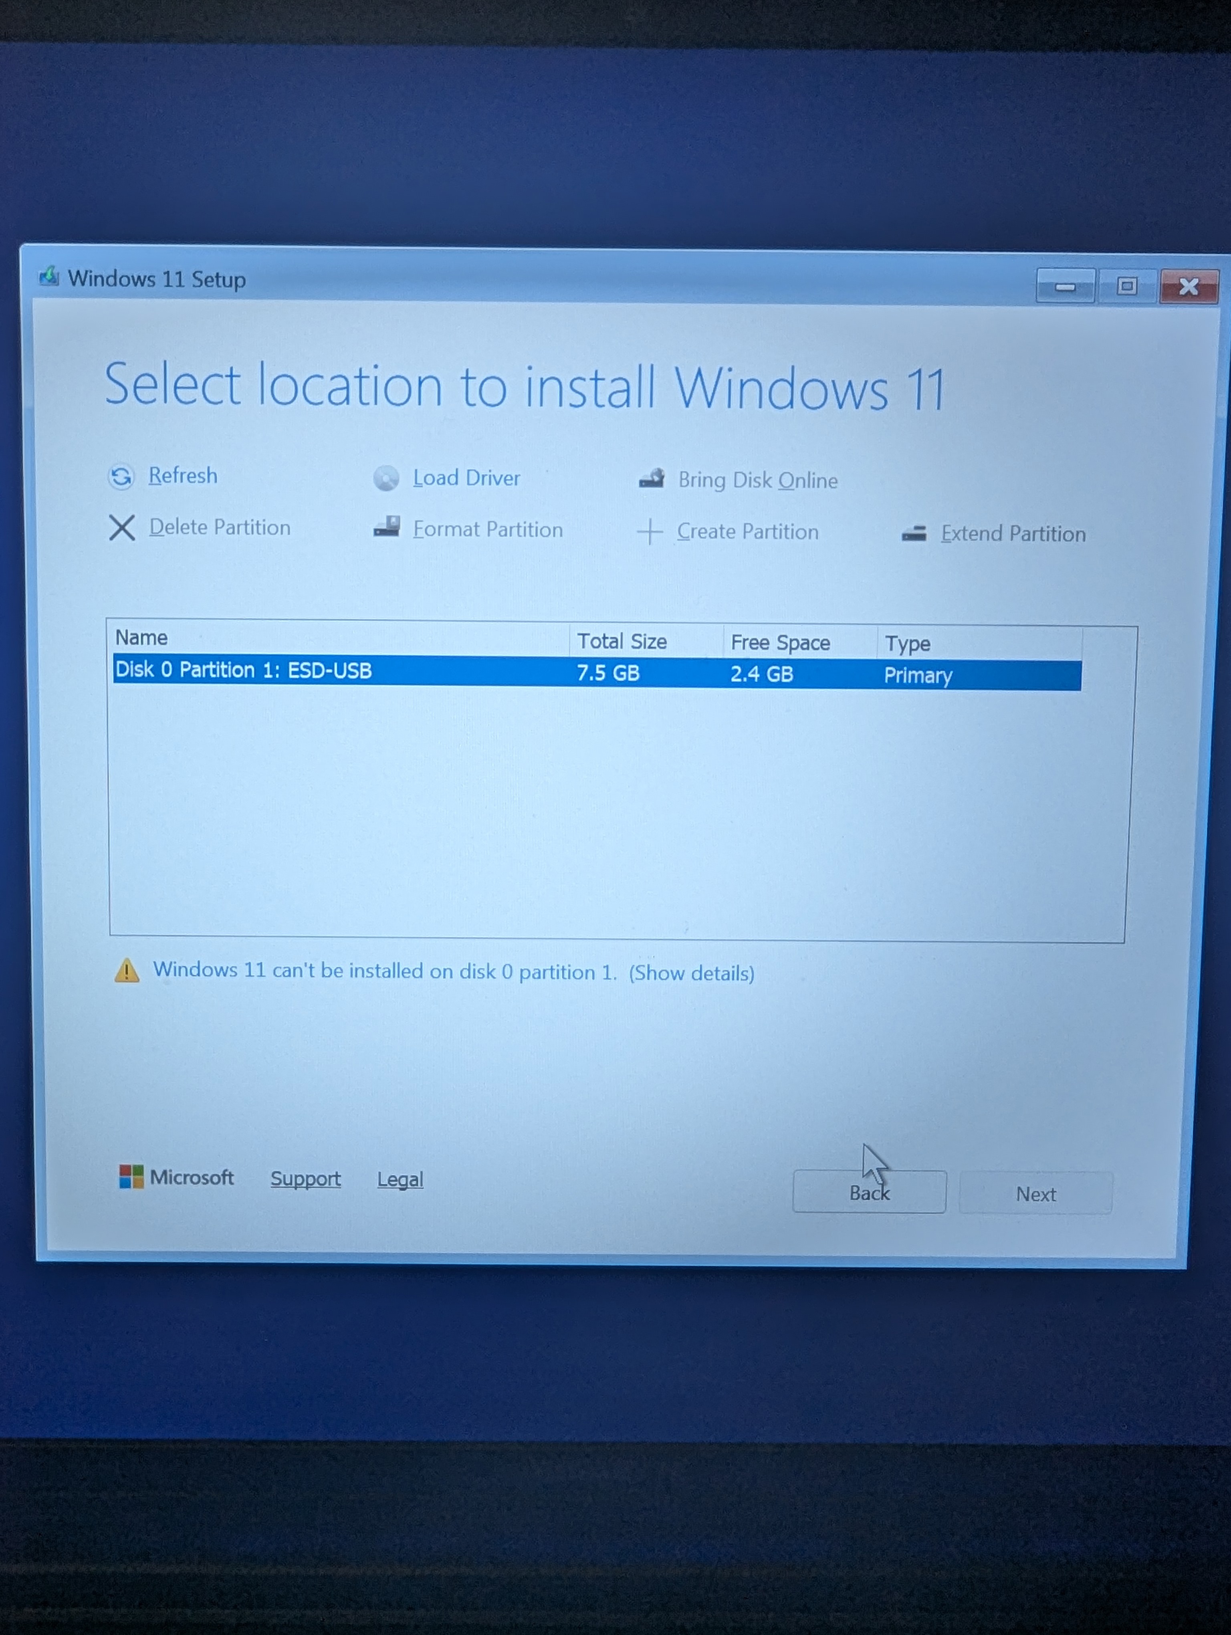The width and height of the screenshot is (1231, 1635).
Task: Open the Legal link
Action: click(400, 1180)
